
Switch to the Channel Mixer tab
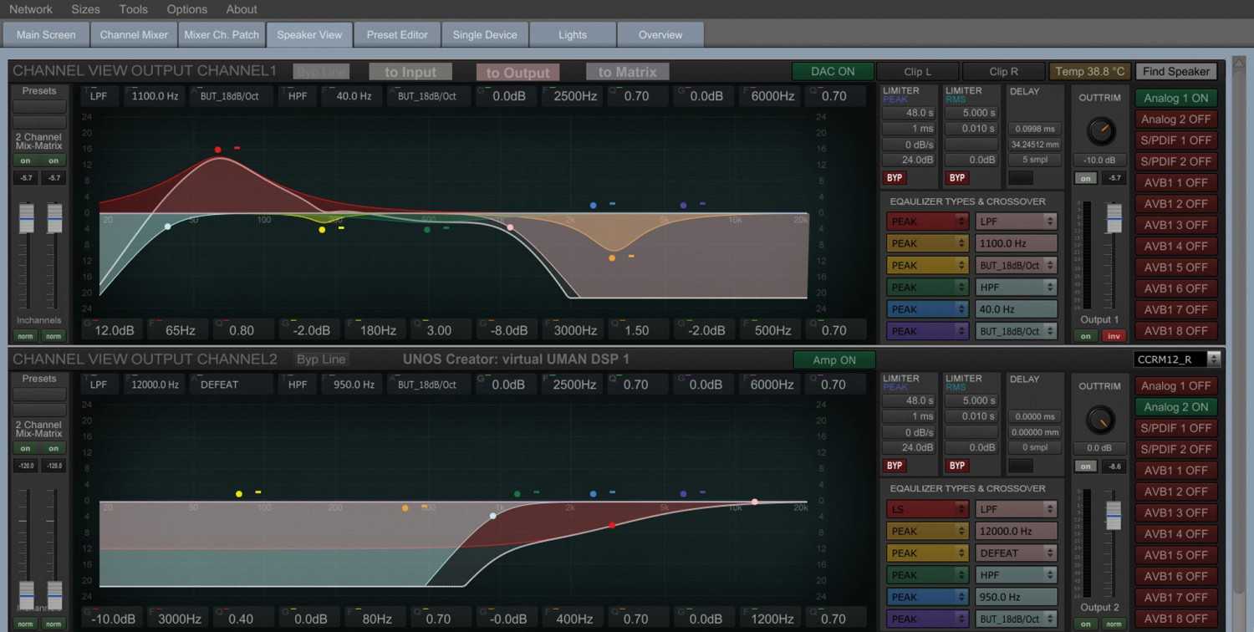134,34
